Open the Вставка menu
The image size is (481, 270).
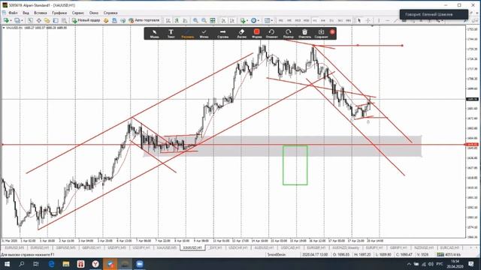pyautogui.click(x=40, y=13)
